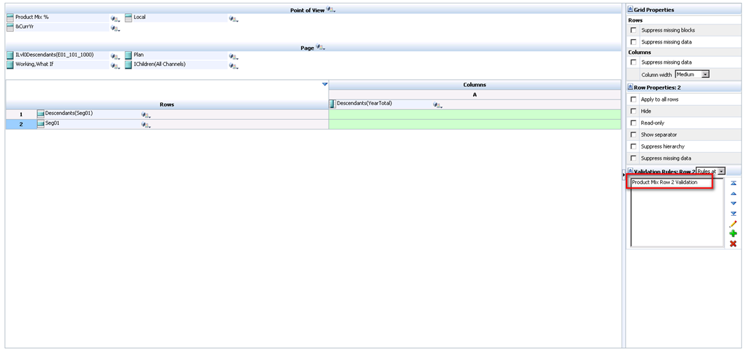
Task: Collapse the Grid Properties section
Action: [630, 10]
